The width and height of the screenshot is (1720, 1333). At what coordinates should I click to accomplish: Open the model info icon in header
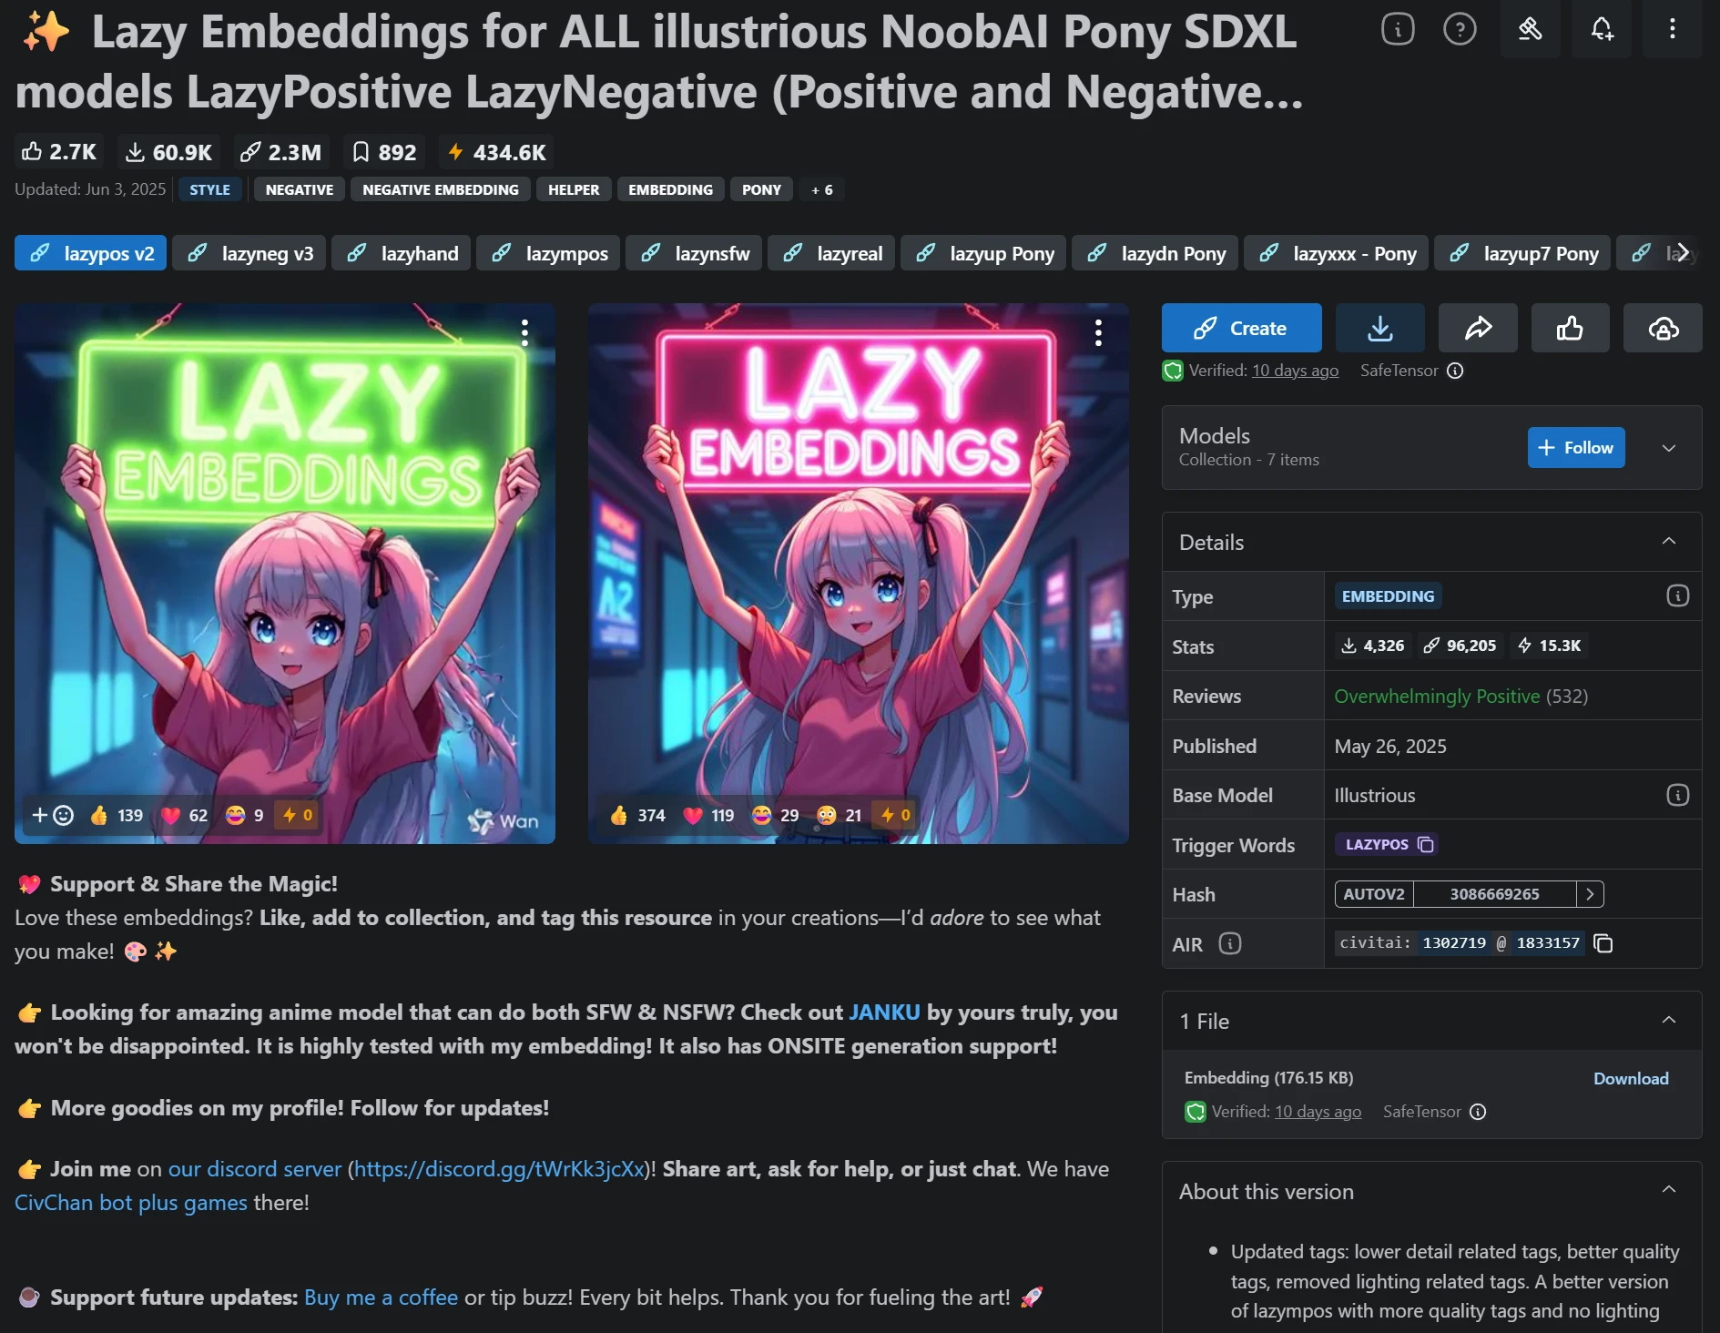pyautogui.click(x=1398, y=29)
